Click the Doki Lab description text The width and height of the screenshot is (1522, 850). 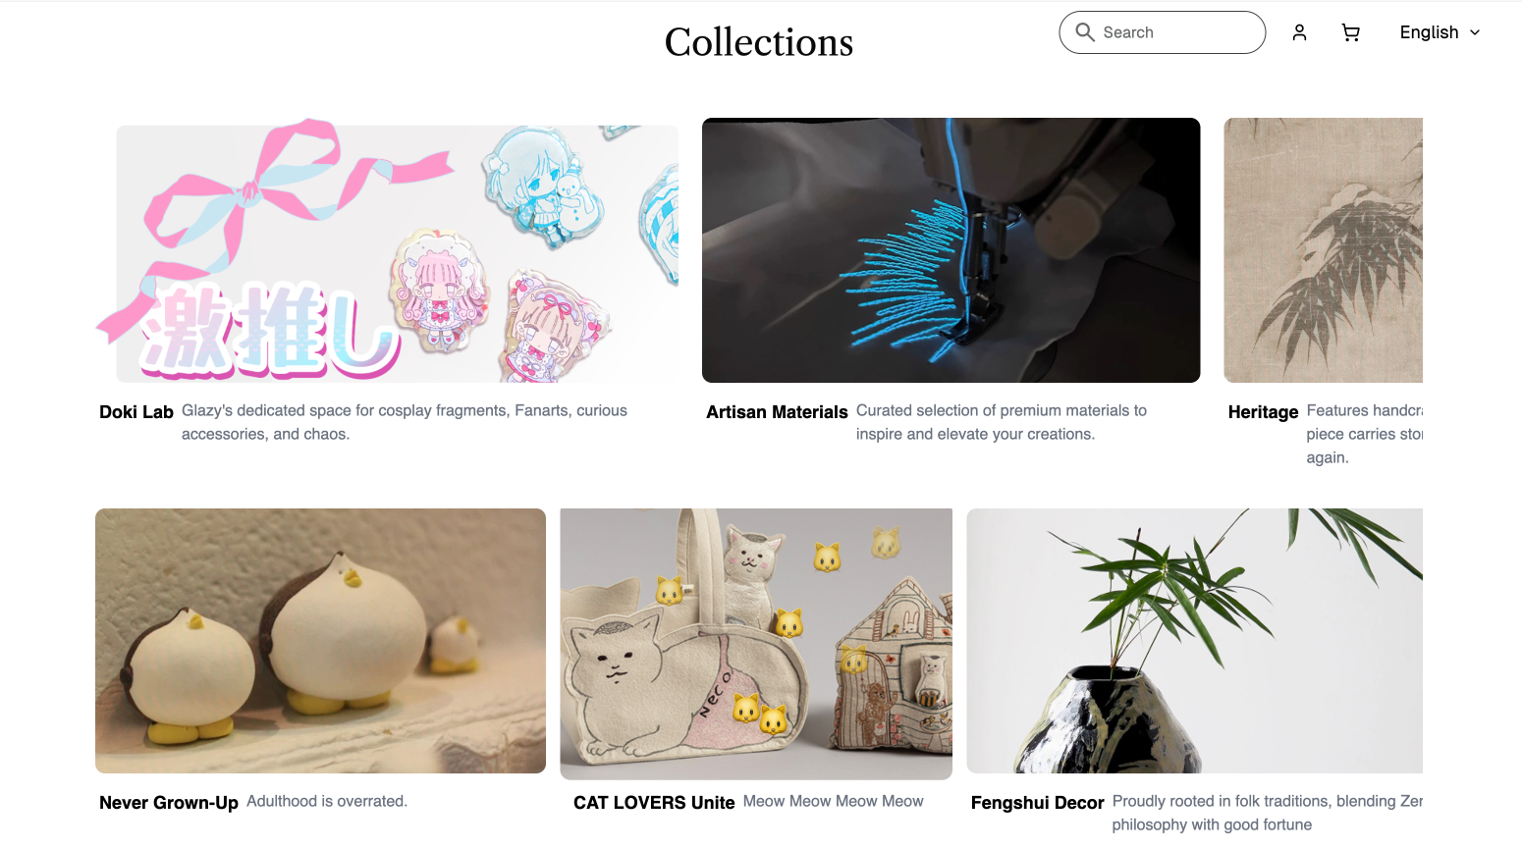tap(405, 422)
